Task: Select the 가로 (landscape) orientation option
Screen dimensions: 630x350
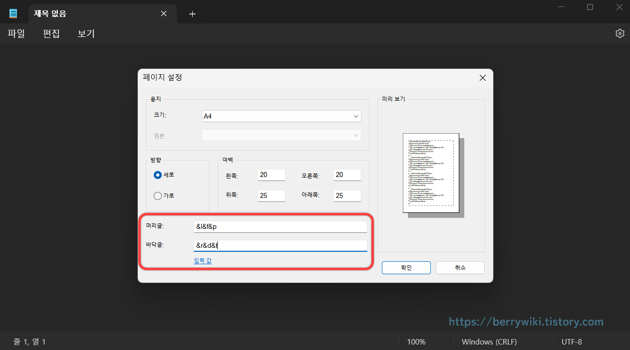Action: pos(158,195)
